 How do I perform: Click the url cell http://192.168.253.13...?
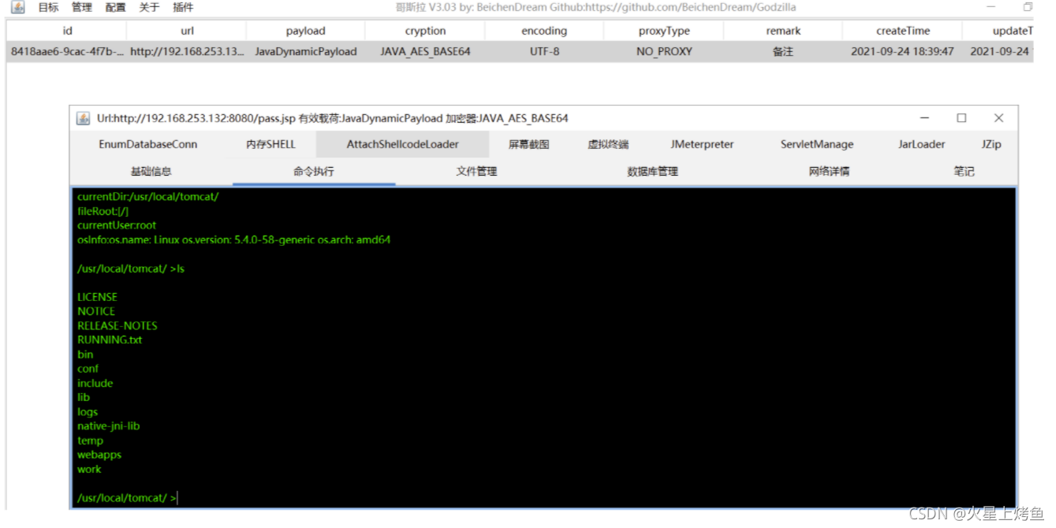187,51
